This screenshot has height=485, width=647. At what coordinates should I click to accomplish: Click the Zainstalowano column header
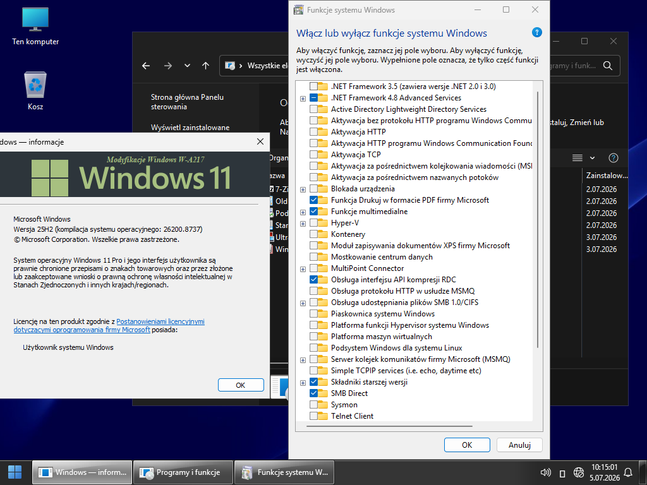pyautogui.click(x=606, y=176)
